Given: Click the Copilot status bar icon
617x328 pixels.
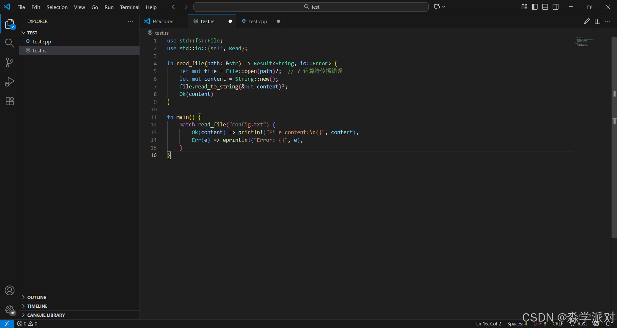Looking at the screenshot, I should 596,323.
